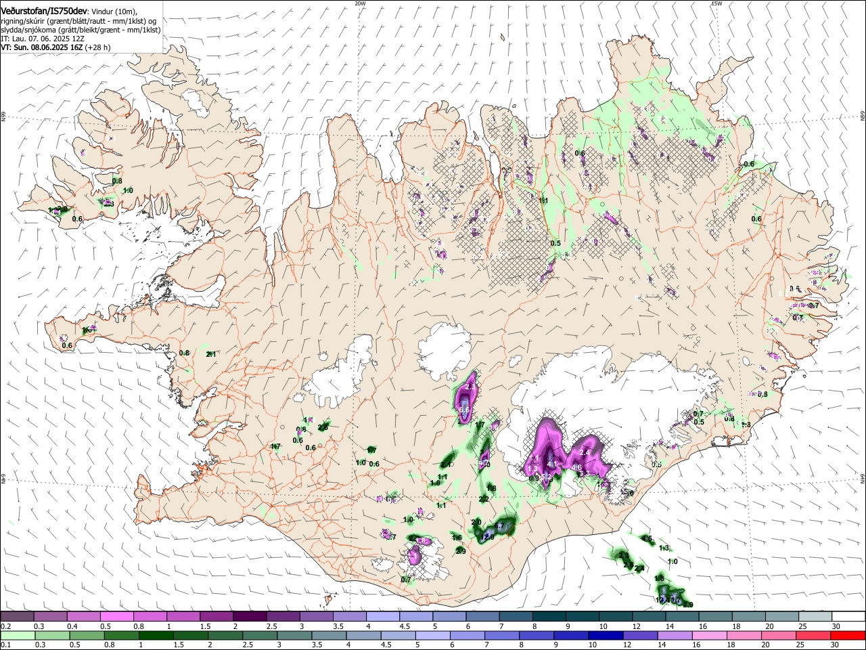The width and height of the screenshot is (866, 650).
Task: Select the dark teal 8 swatch in upper legend row
Action: point(549,617)
